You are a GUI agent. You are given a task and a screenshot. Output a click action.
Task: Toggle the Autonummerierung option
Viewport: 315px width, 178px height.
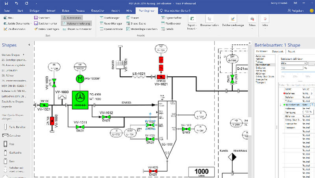pos(76,23)
